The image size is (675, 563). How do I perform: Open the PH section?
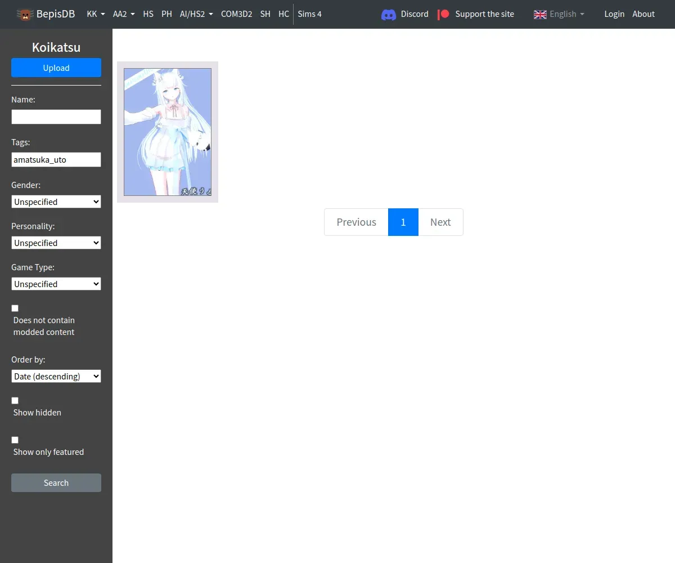[166, 14]
